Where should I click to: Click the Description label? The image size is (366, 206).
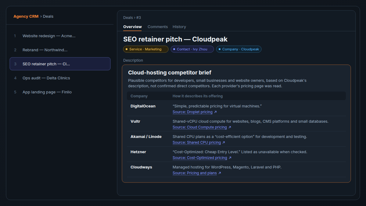(x=133, y=60)
